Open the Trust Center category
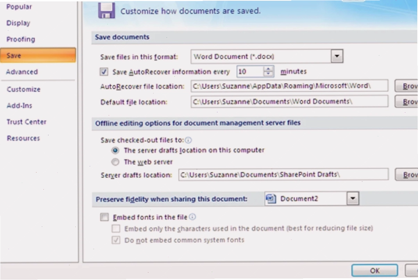Image resolution: width=418 pixels, height=280 pixels. (x=26, y=122)
